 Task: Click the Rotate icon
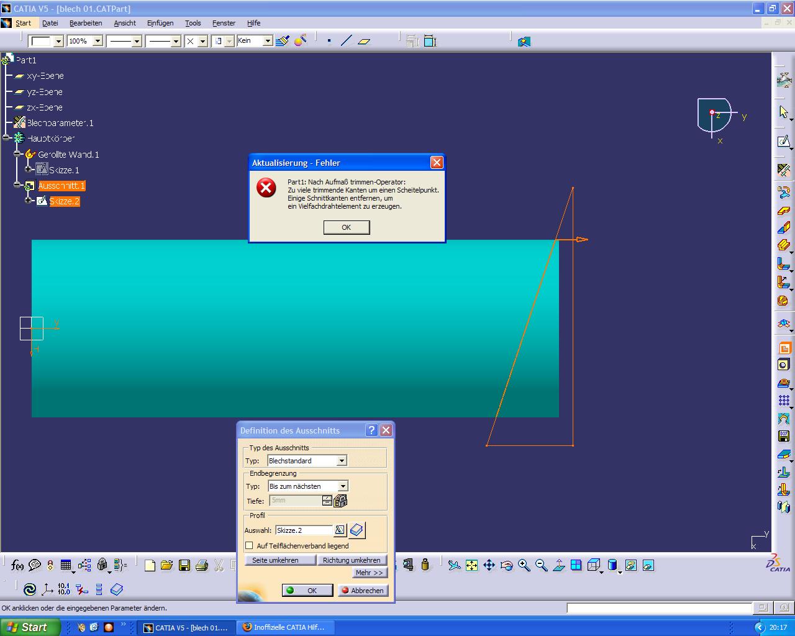point(507,565)
